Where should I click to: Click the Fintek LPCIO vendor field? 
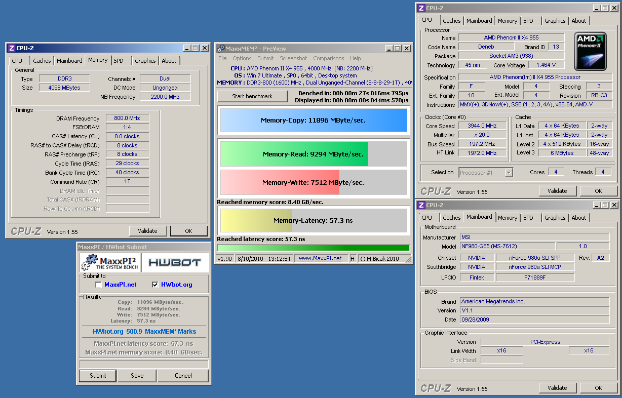pos(476,277)
